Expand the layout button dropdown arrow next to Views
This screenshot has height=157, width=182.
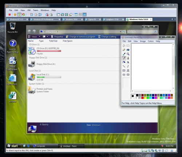point(47,37)
